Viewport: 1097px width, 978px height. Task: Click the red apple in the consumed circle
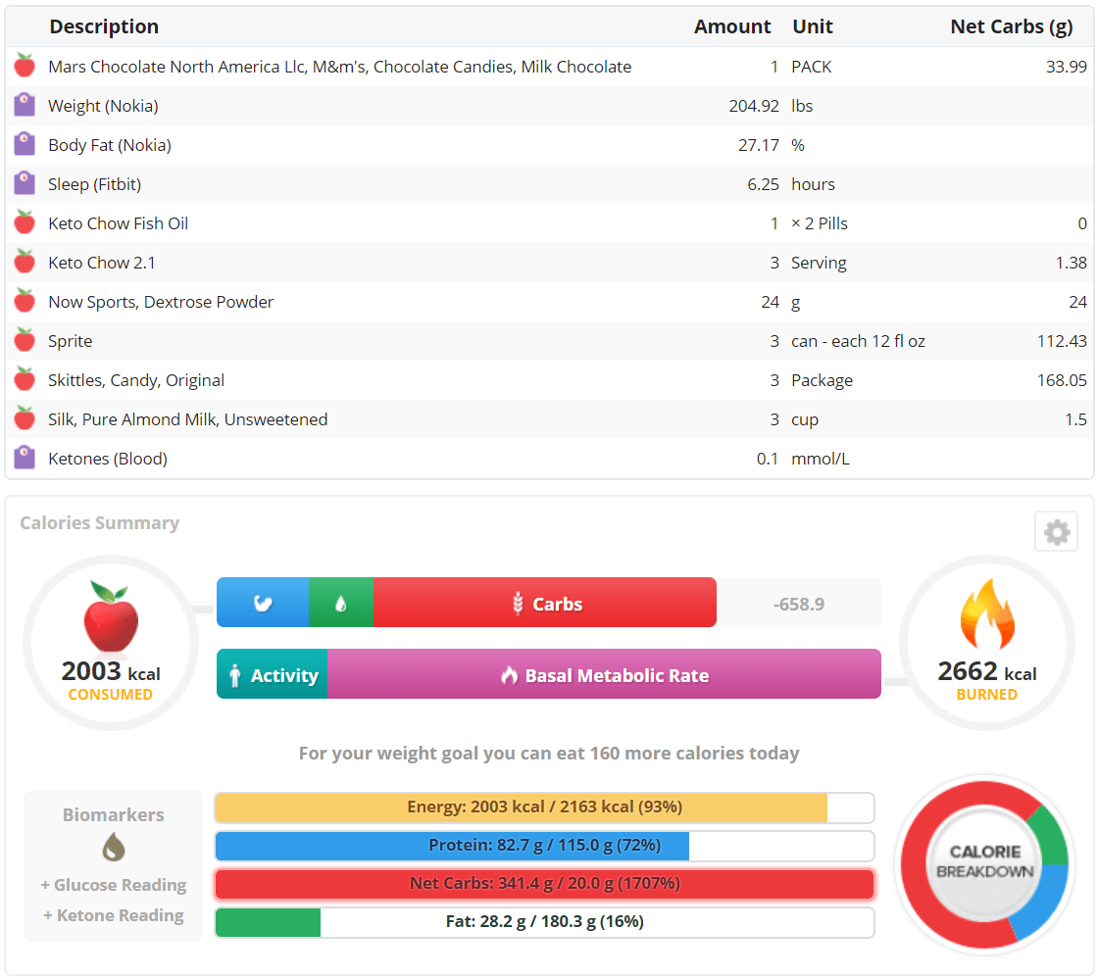point(111,617)
